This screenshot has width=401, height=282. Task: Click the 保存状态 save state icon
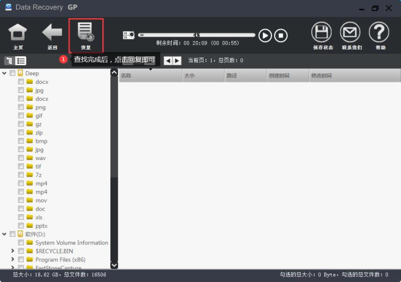[x=321, y=32]
